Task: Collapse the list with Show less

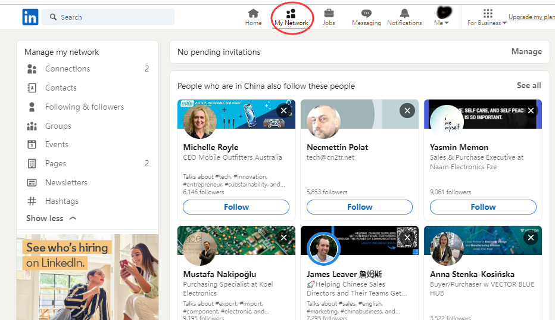Action: [51, 218]
